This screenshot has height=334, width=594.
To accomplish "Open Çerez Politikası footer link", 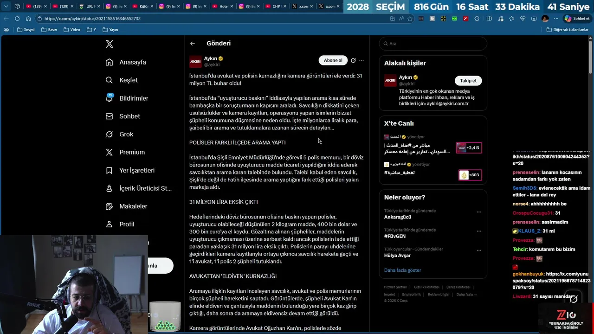I will point(458,287).
